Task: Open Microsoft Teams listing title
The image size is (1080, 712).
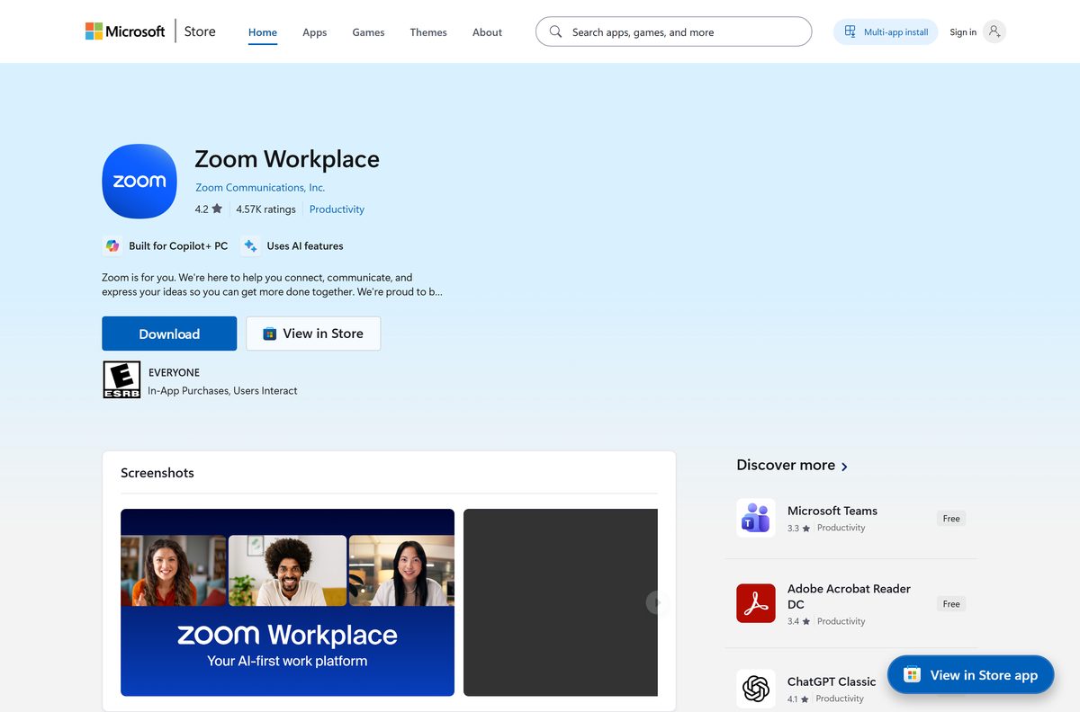Action: point(832,511)
